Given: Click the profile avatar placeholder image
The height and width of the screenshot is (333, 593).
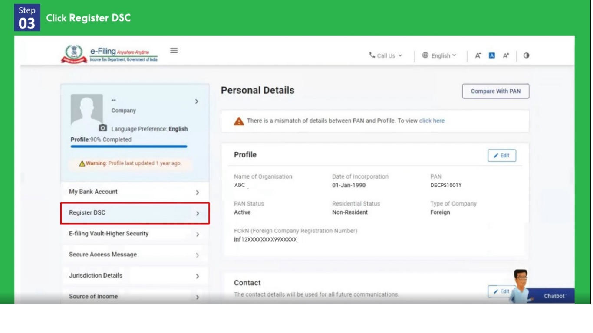Looking at the screenshot, I should [87, 111].
